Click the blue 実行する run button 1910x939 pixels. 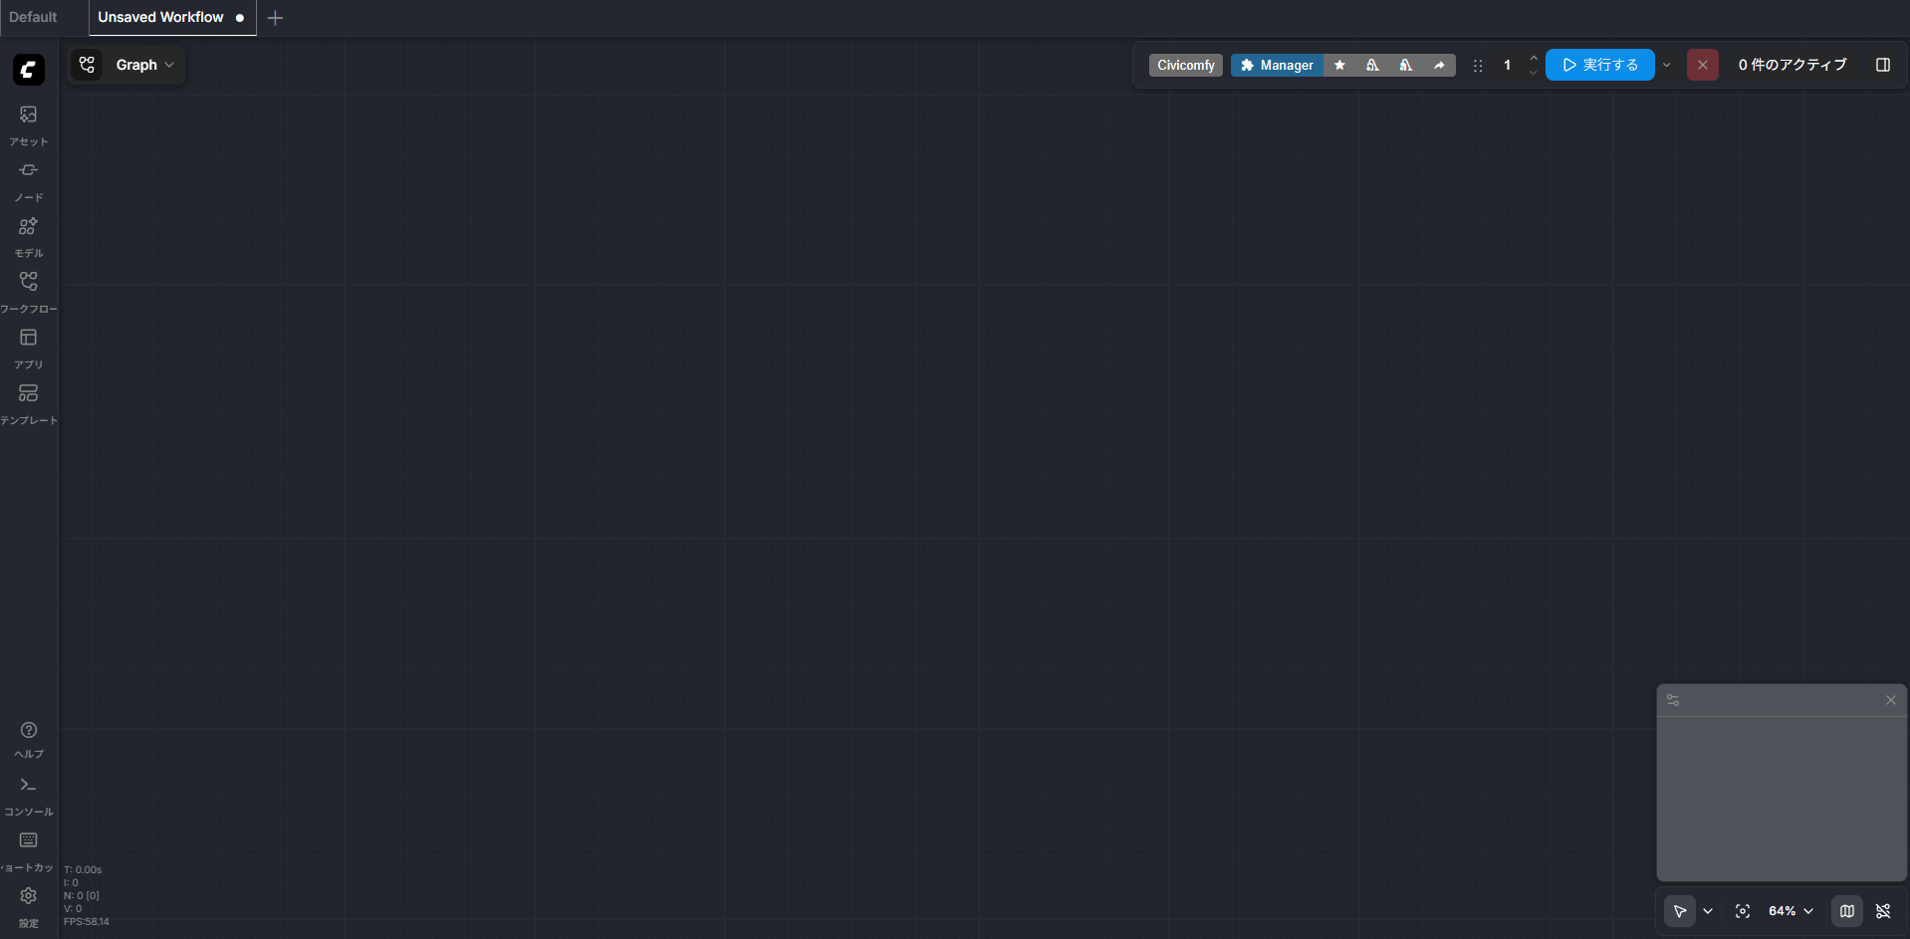click(x=1599, y=65)
